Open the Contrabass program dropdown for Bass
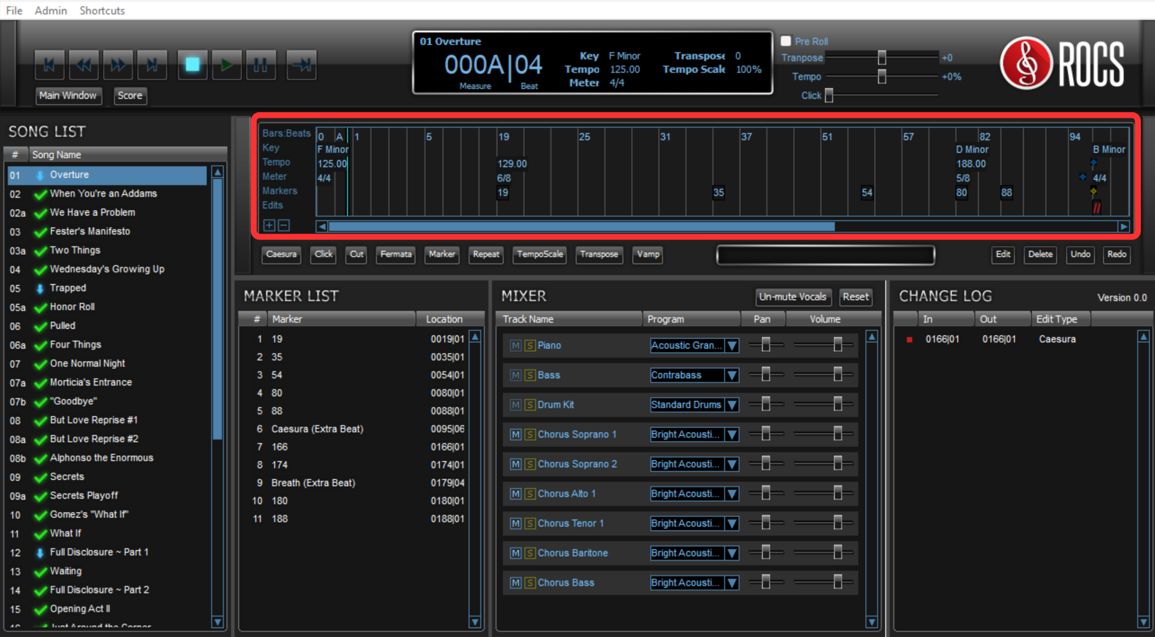 click(731, 375)
